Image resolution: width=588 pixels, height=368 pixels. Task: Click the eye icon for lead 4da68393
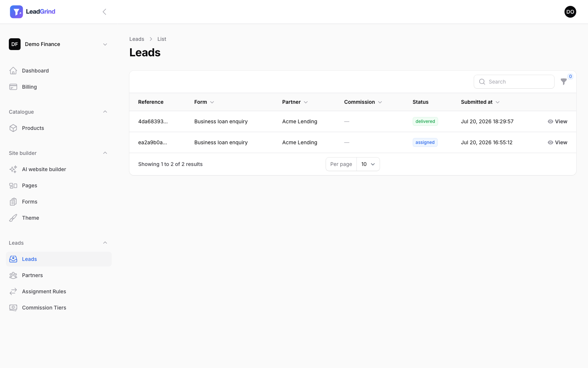pos(551,121)
